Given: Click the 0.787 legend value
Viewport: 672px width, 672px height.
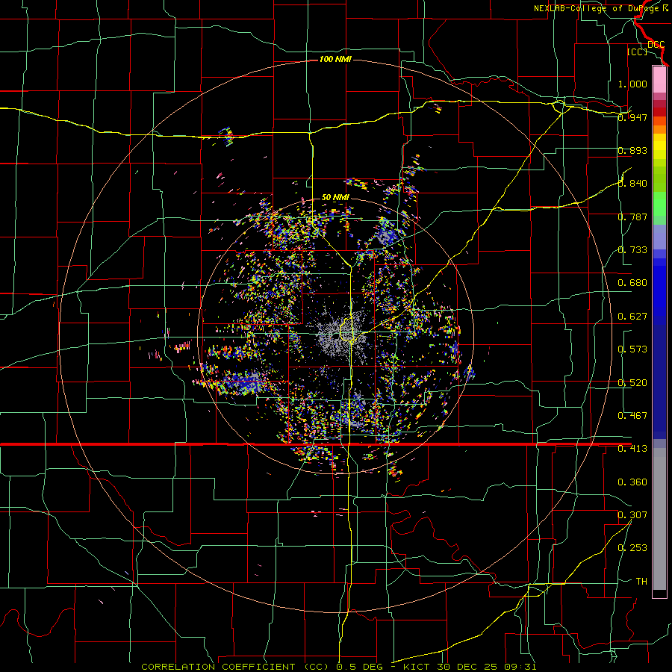Looking at the screenshot, I should coord(632,217).
